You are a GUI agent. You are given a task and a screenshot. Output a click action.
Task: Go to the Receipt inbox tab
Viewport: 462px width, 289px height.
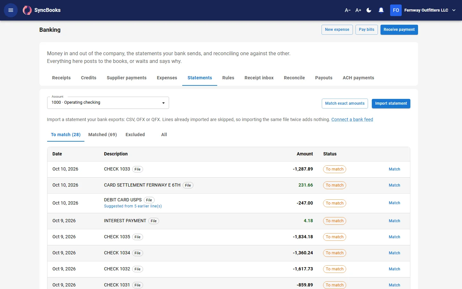(x=259, y=78)
